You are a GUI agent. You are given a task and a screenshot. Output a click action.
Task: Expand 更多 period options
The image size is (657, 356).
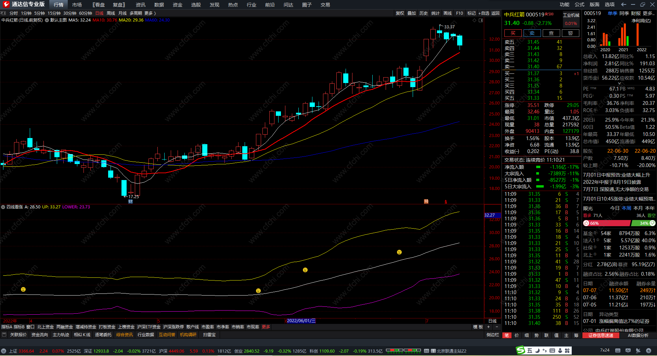click(150, 13)
